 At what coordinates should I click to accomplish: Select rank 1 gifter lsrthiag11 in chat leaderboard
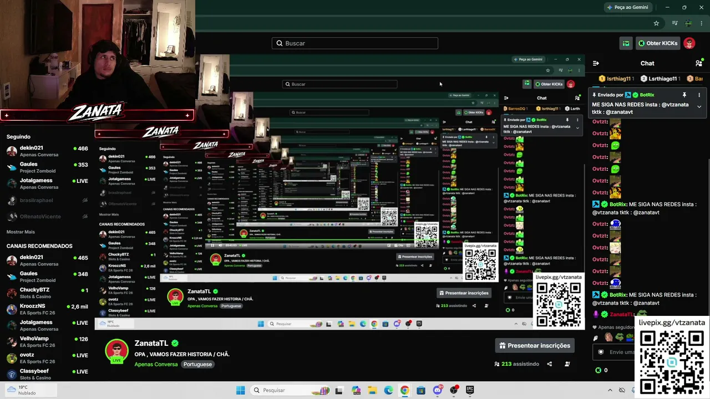click(x=617, y=79)
